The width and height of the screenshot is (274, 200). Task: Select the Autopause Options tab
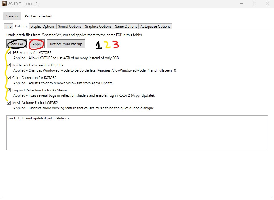point(155,26)
